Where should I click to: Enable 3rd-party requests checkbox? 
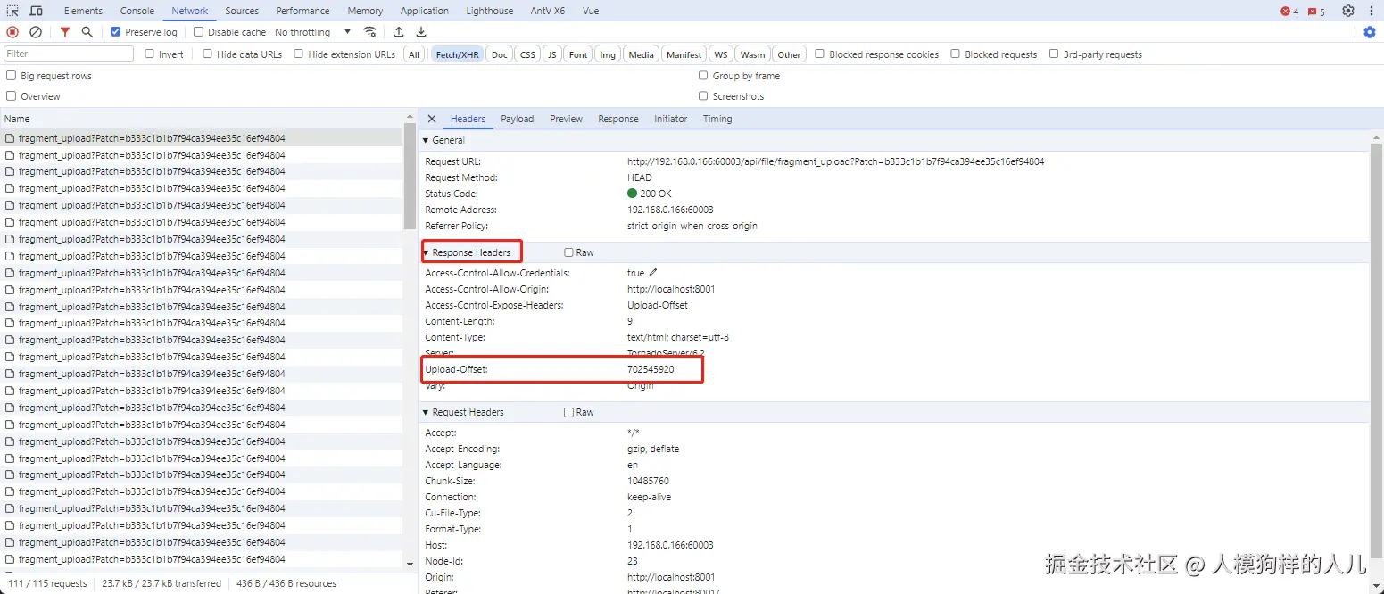point(1054,54)
